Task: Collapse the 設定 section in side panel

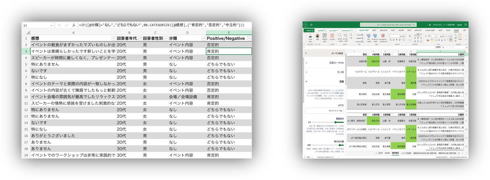Action: (x=325, y=81)
